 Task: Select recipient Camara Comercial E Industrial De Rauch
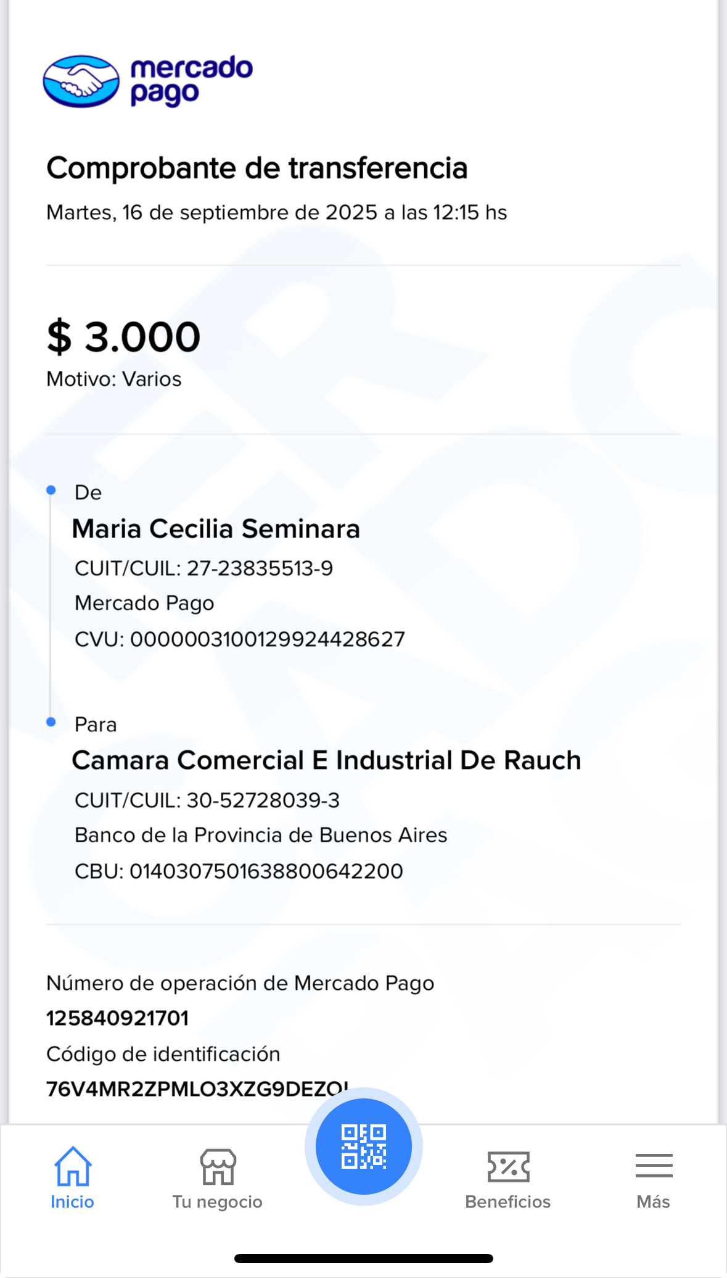[326, 760]
